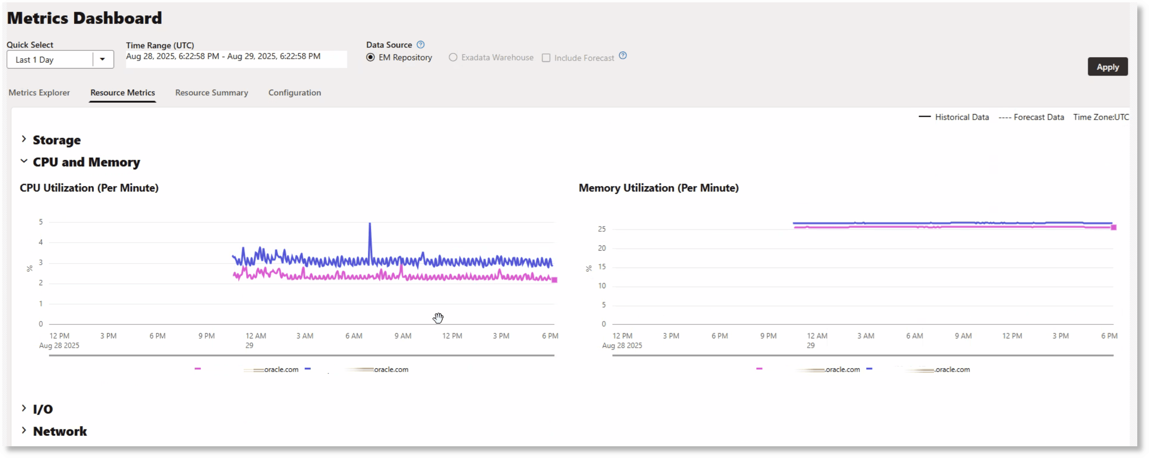Click the Apply button
This screenshot has height=458, width=1149.
(x=1107, y=66)
